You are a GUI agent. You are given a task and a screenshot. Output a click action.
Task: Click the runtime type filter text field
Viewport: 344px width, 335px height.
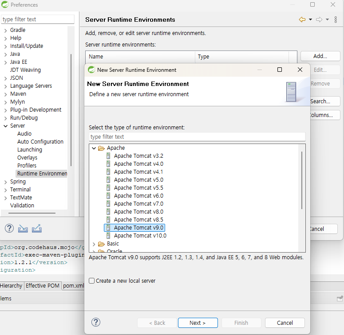pyautogui.click(x=197, y=137)
